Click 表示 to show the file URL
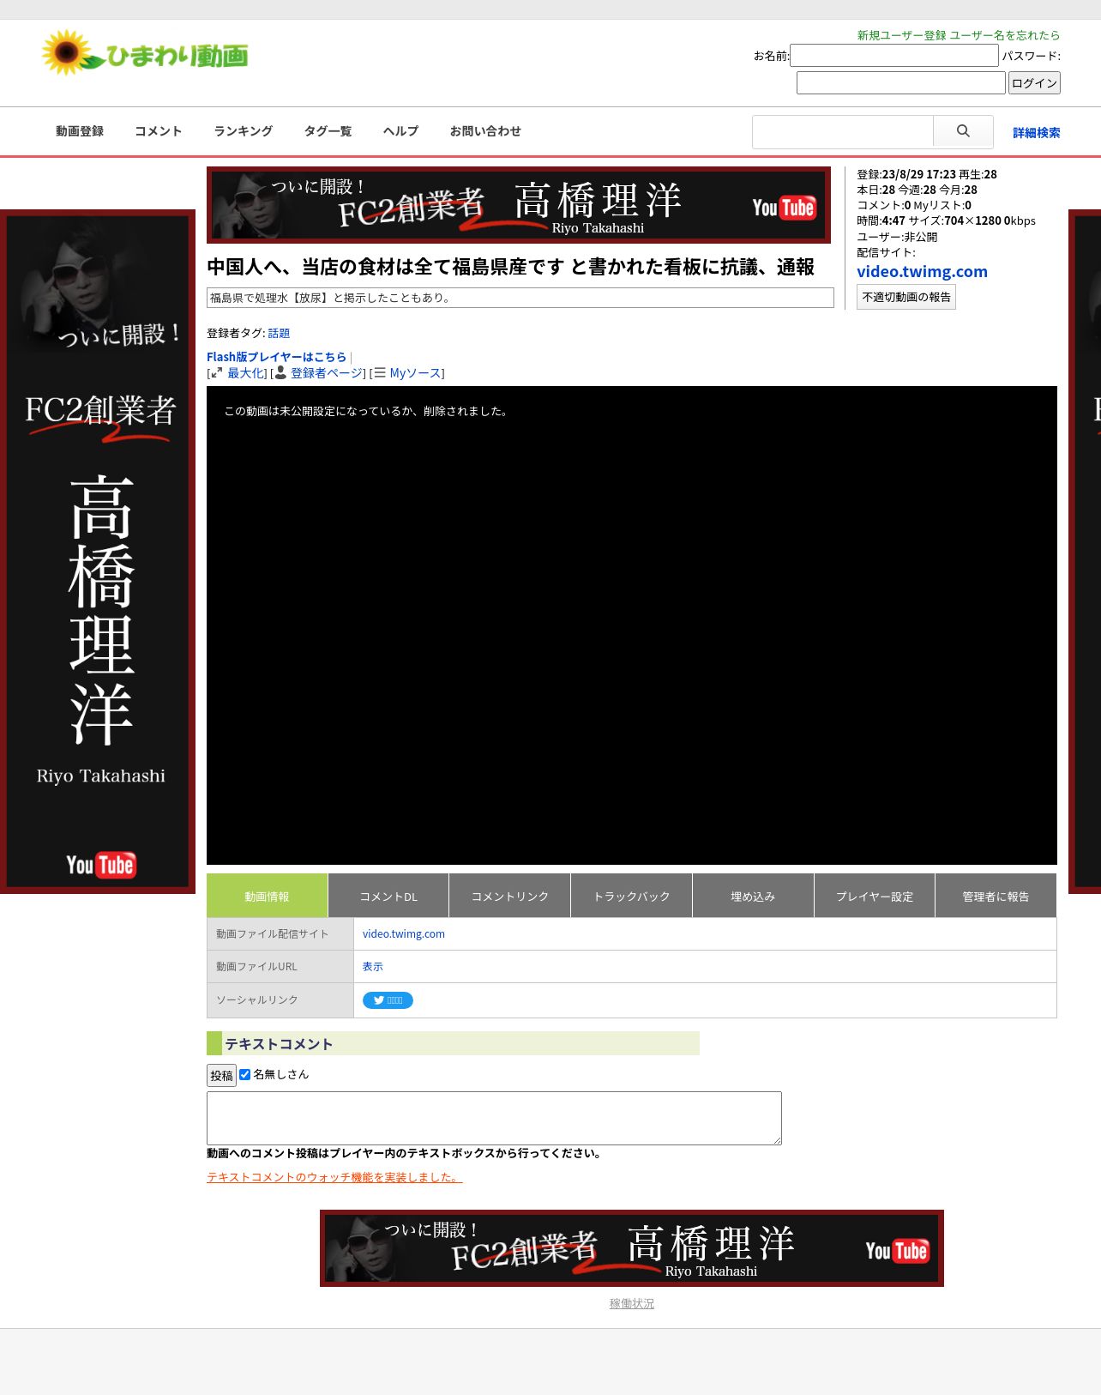The image size is (1101, 1395). (373, 966)
